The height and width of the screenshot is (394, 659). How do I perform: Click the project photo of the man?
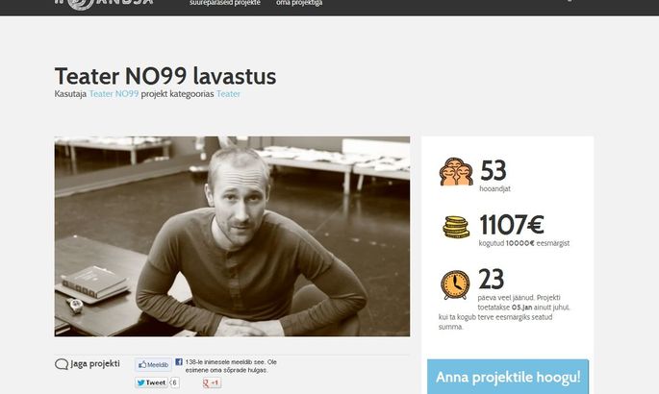pyautogui.click(x=232, y=236)
